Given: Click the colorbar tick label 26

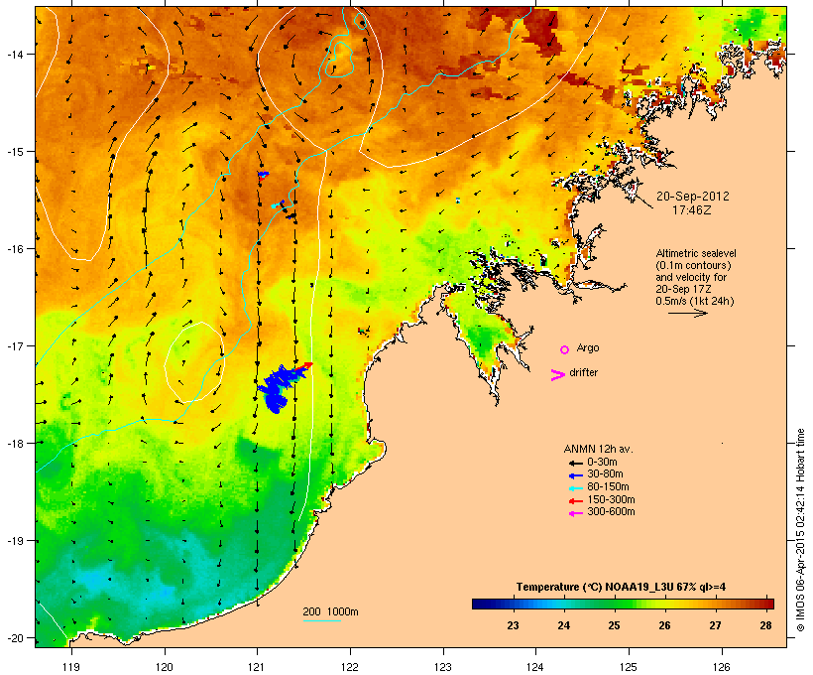Looking at the screenshot, I should tap(664, 625).
